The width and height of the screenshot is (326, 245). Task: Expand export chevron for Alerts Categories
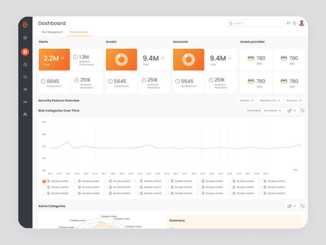(295, 206)
